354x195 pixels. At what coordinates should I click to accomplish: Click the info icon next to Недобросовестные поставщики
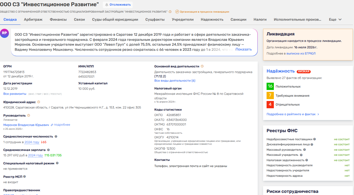[x=314, y=139]
